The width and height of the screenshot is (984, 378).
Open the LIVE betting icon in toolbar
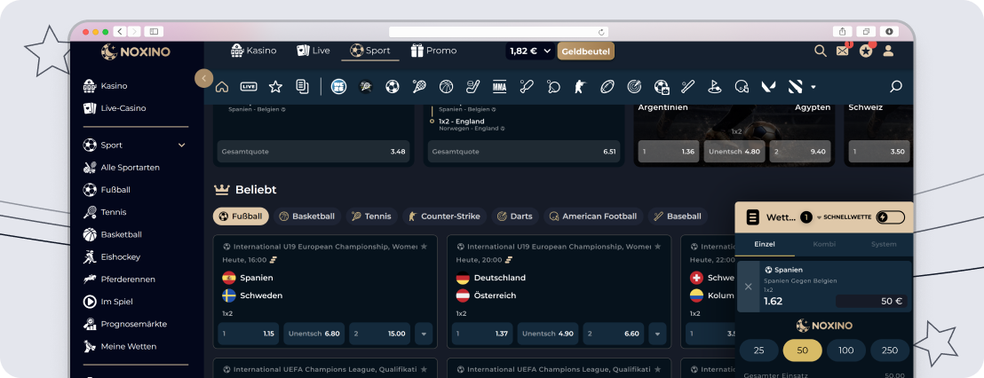point(249,86)
